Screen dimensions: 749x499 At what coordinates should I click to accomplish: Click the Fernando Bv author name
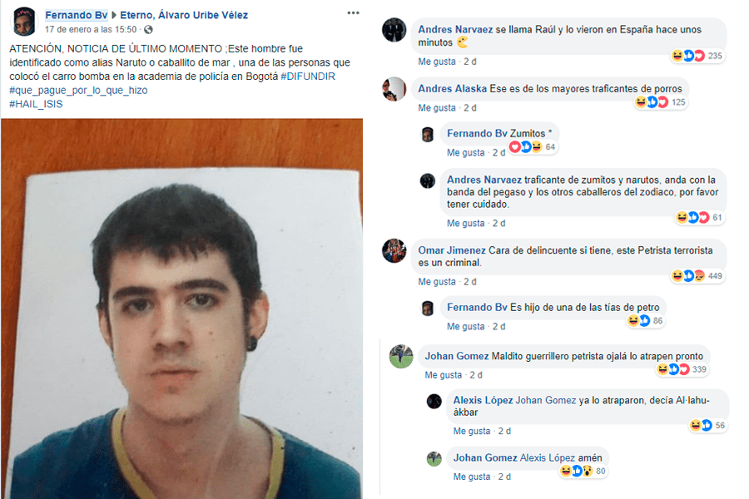click(77, 15)
